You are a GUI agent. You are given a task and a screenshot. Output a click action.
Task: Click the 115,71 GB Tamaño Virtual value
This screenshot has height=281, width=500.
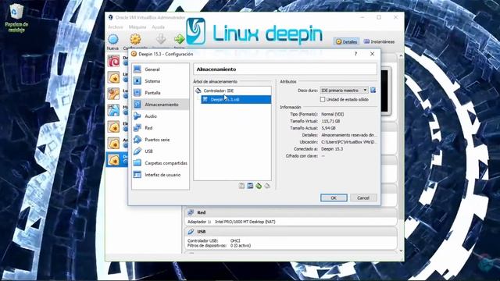tap(330, 121)
